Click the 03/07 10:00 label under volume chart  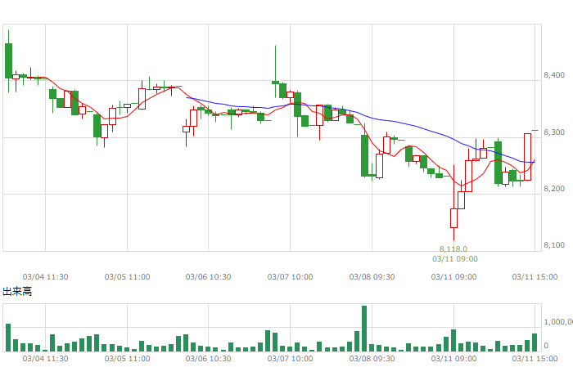pyautogui.click(x=290, y=359)
